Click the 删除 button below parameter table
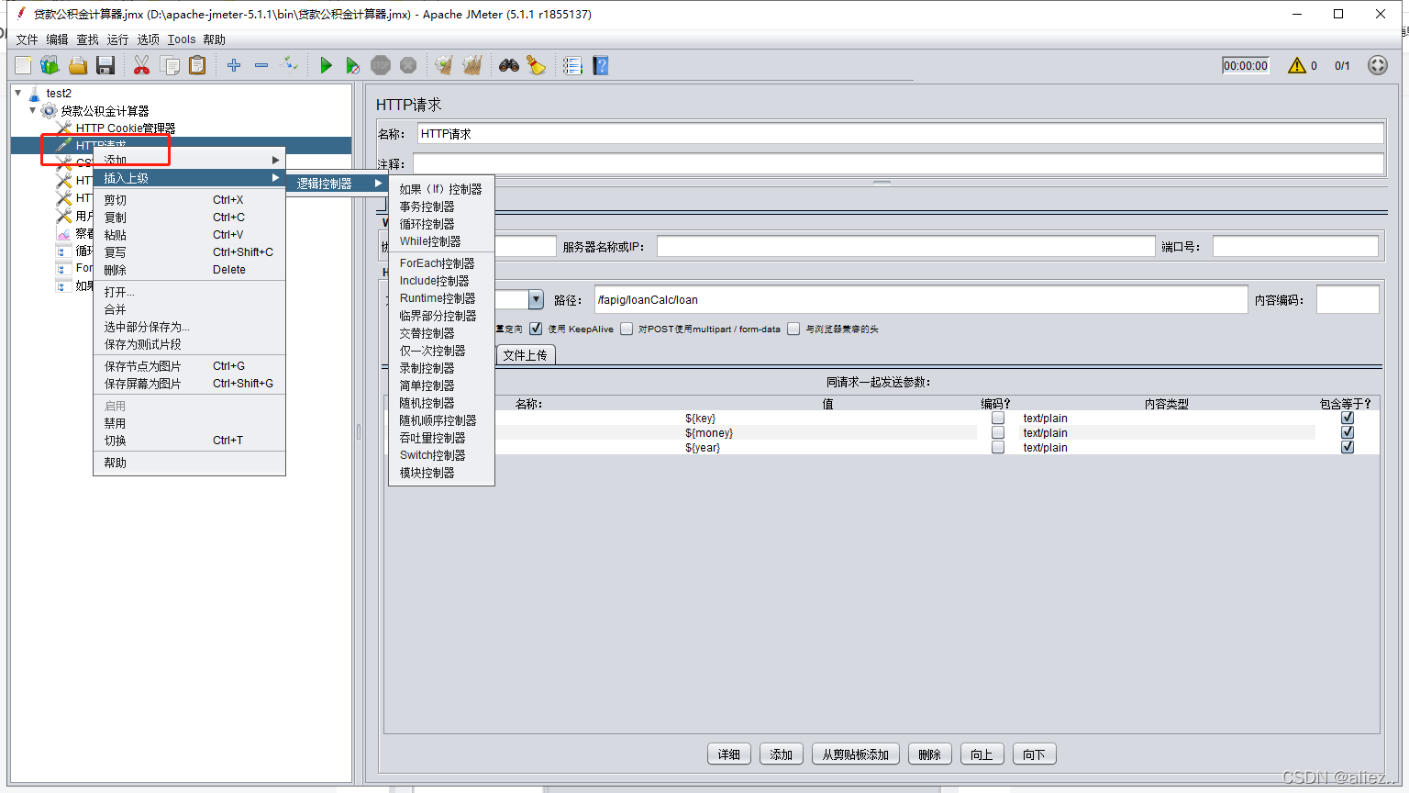 (930, 754)
